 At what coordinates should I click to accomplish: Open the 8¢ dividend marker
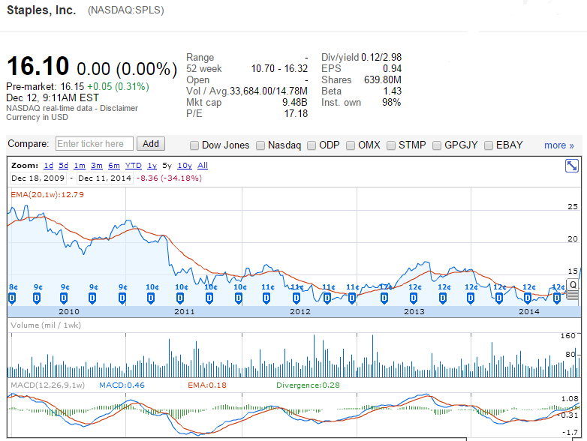pos(12,298)
